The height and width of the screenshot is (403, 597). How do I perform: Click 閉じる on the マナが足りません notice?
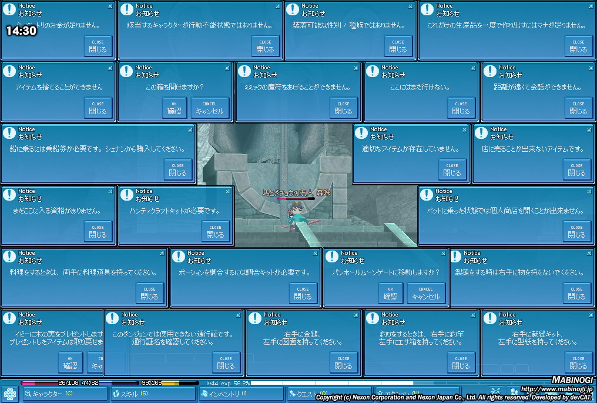[x=578, y=46]
